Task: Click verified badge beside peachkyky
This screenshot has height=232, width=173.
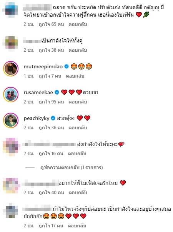Action: [53, 118]
